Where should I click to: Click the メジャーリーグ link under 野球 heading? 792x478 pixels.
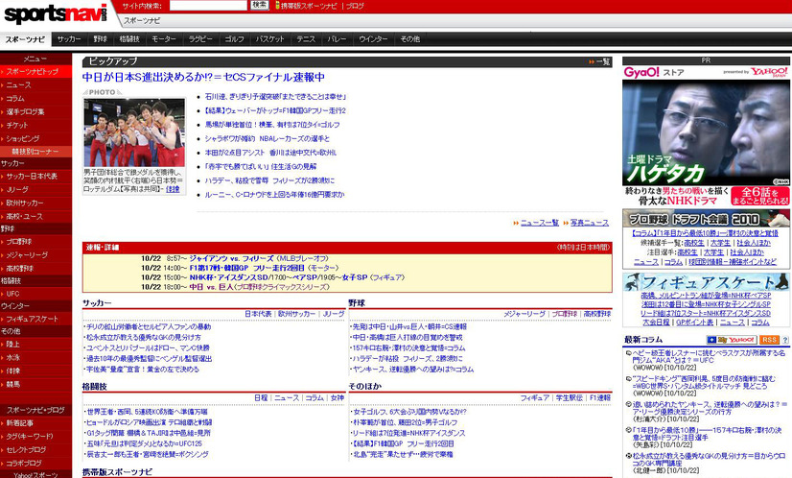[x=524, y=314]
